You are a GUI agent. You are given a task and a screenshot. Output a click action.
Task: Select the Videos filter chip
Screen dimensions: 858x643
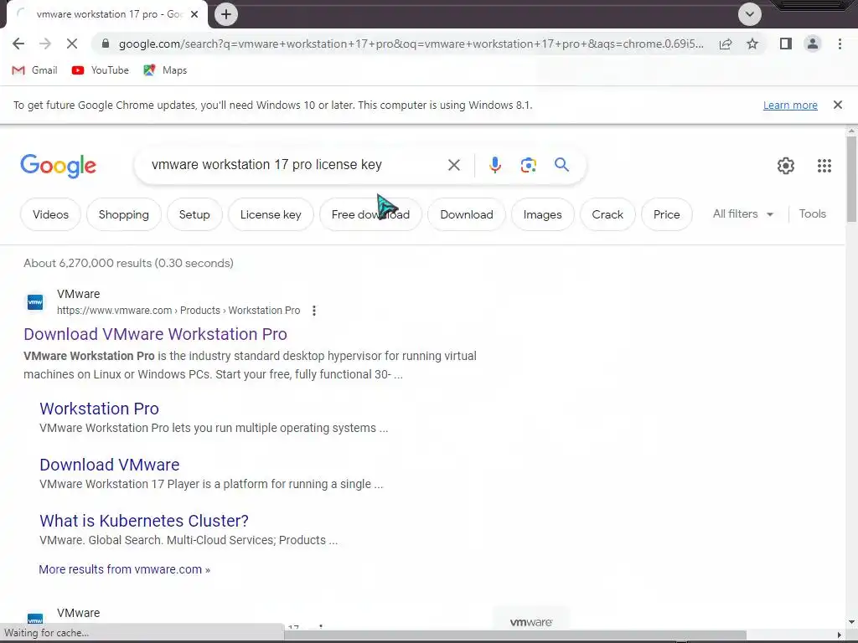50,214
